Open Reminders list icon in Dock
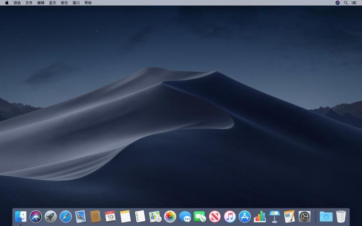This screenshot has height=226, width=362. coord(140,216)
